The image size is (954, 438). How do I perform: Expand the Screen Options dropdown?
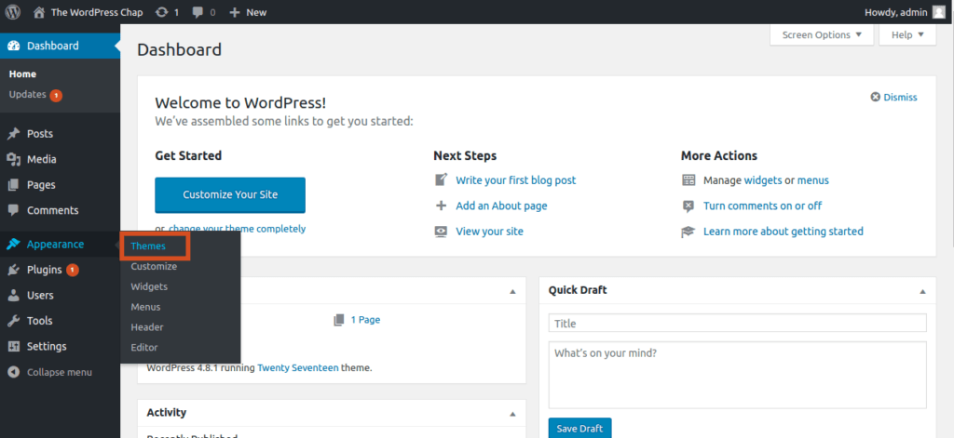click(822, 34)
